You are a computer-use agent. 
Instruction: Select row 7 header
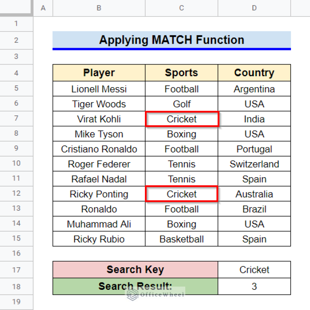(16, 119)
